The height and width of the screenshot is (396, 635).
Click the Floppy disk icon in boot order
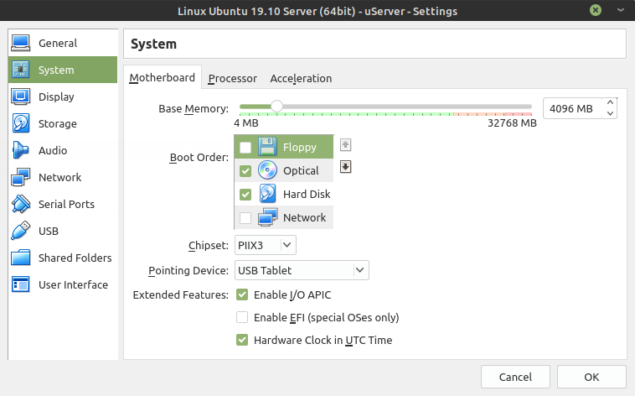coord(267,147)
